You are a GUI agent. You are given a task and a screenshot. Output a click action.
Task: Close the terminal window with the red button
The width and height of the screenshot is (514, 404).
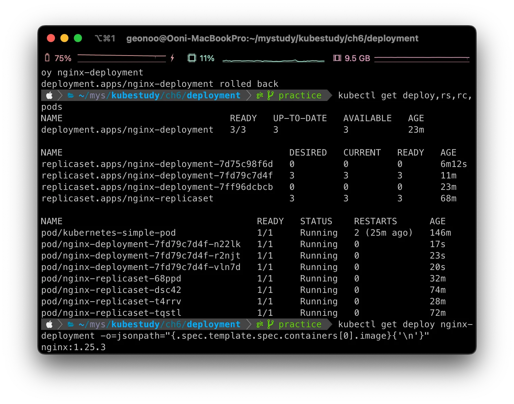click(x=51, y=38)
